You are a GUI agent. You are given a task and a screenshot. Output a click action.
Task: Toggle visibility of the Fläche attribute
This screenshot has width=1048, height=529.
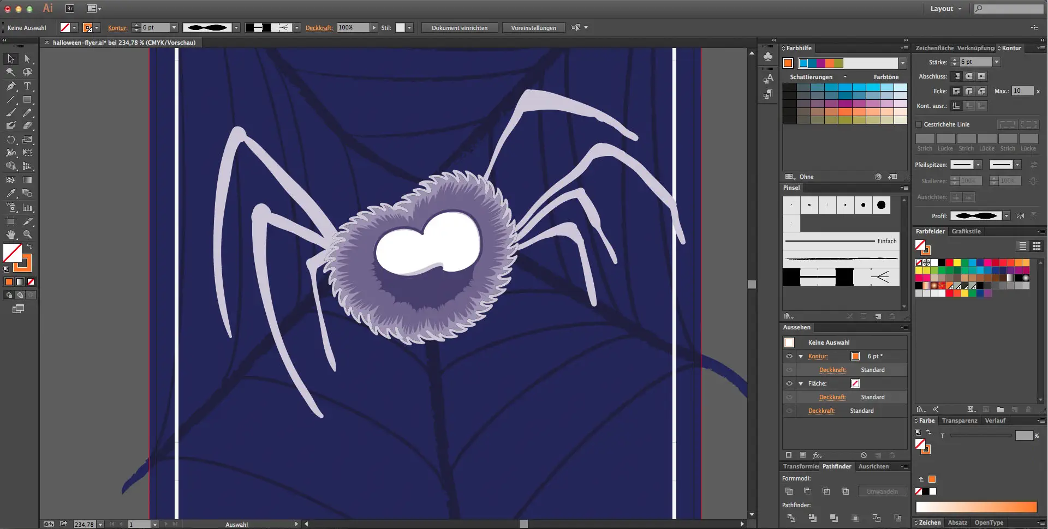point(789,383)
